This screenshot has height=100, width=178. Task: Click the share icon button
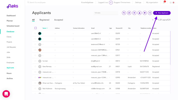(150, 13)
